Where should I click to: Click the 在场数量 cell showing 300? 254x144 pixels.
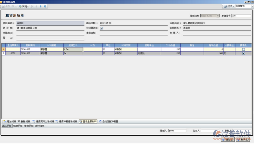point(213,53)
